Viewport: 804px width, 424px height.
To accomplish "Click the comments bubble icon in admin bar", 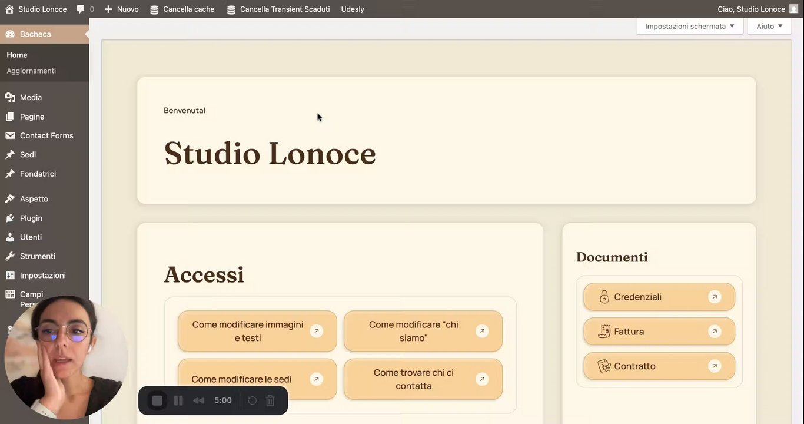I will (81, 9).
